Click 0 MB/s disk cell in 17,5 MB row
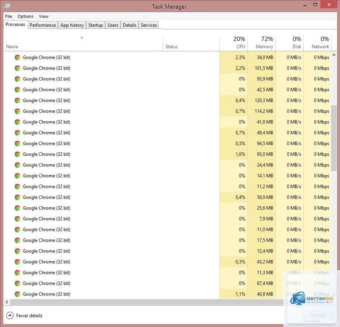This screenshot has width=340, height=327. [x=290, y=240]
